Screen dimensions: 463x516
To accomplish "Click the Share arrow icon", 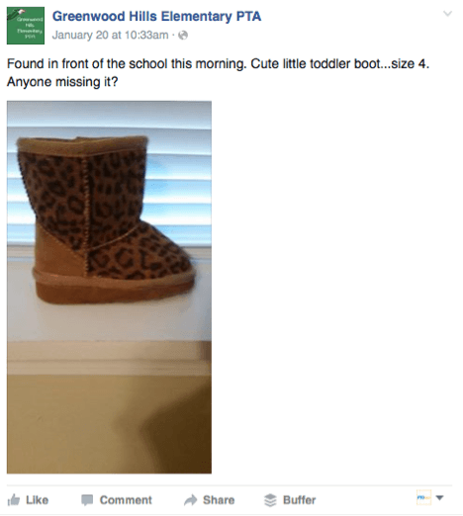I will point(191,500).
